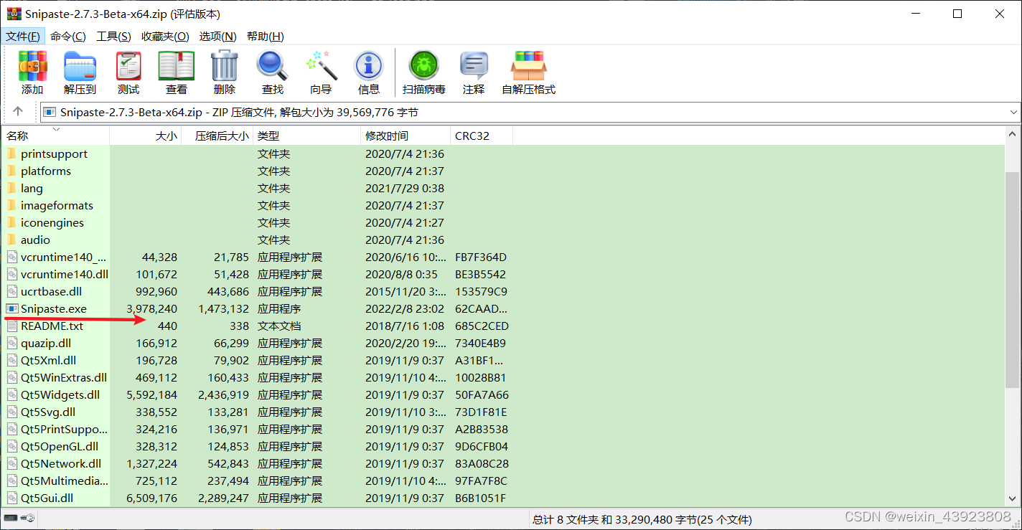Select Qt5Xml.dll file name
The width and height of the screenshot is (1022, 530).
[48, 360]
